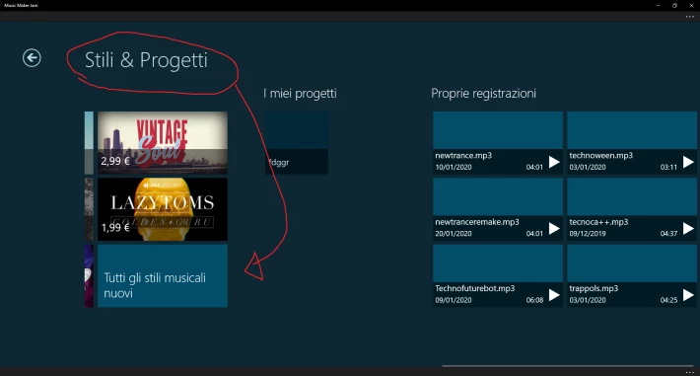Play the Technofuturebot.mp3 recording
700x376 pixels.
[554, 295]
